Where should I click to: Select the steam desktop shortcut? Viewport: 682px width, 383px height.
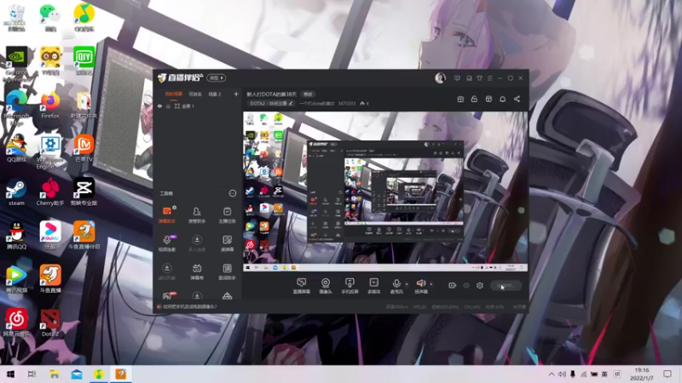(16, 192)
